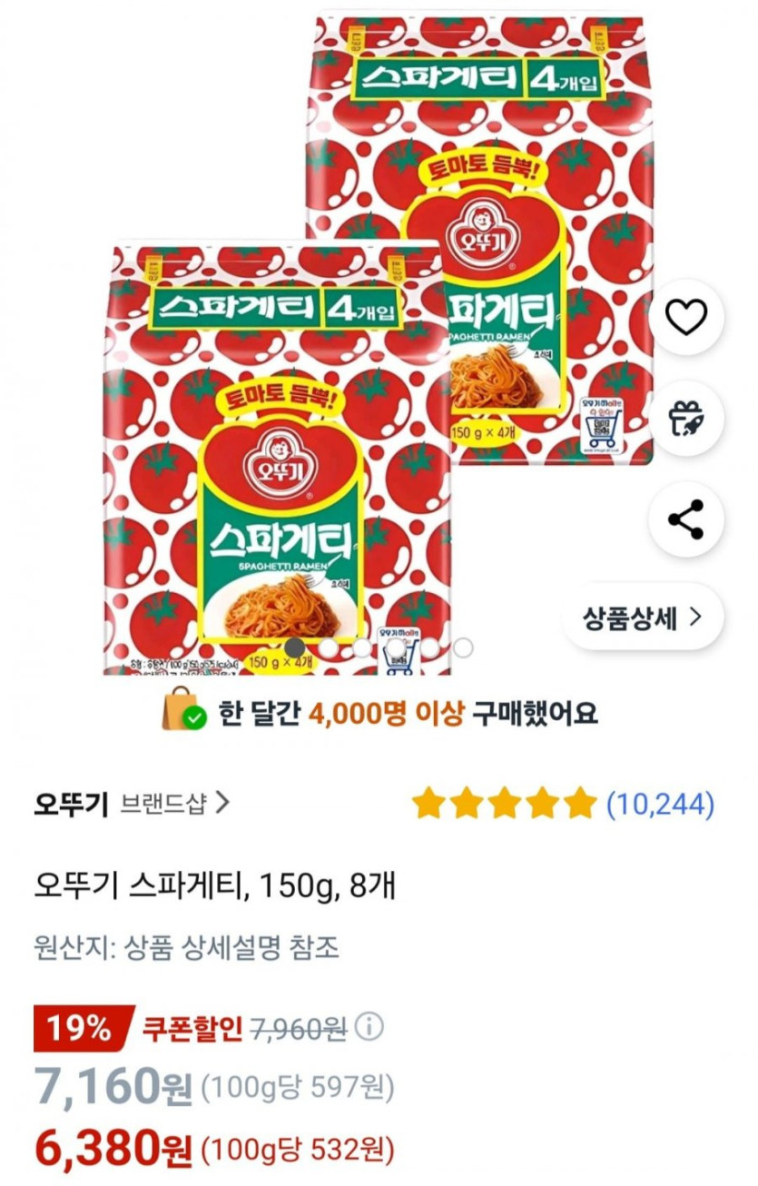This screenshot has height=1186, width=758.
Task: Open 상품상세 product details
Action: tap(644, 618)
